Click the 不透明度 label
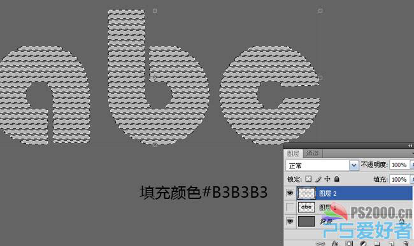Viewport: 414px width, 246px height. coord(374,165)
